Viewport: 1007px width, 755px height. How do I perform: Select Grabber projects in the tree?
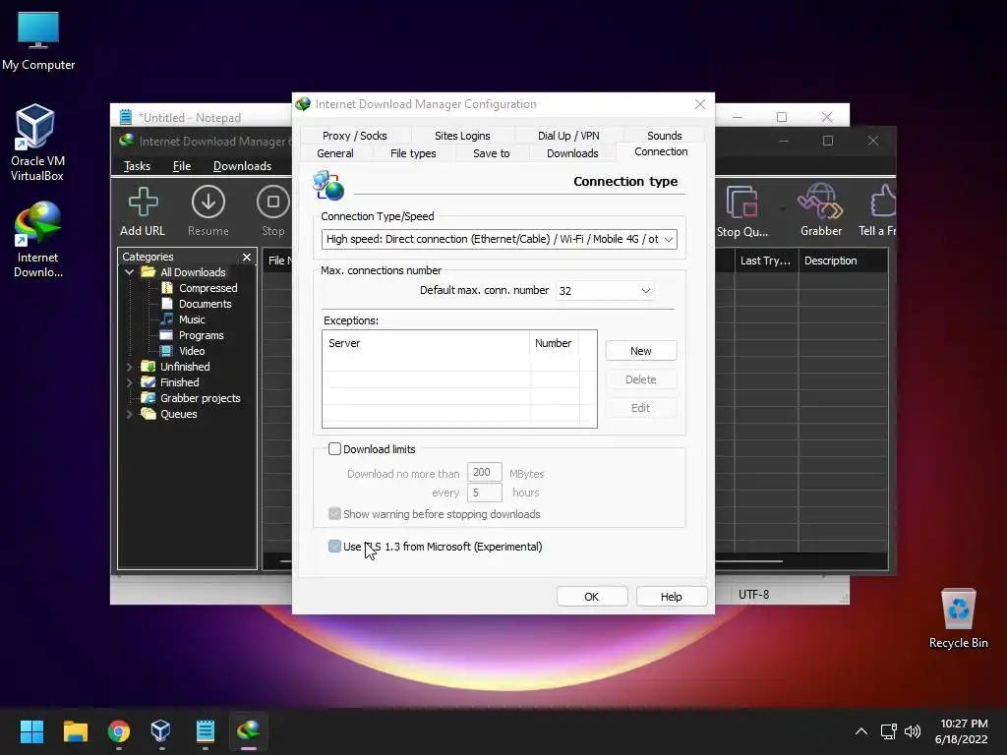point(200,398)
